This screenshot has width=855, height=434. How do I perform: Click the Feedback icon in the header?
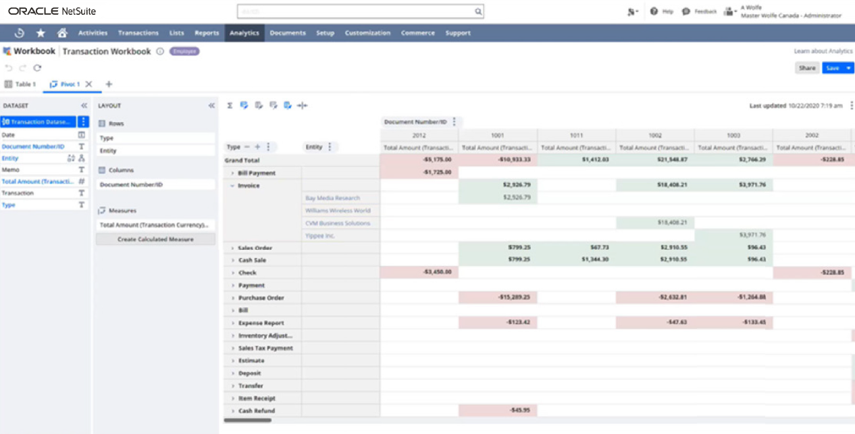[x=687, y=11]
